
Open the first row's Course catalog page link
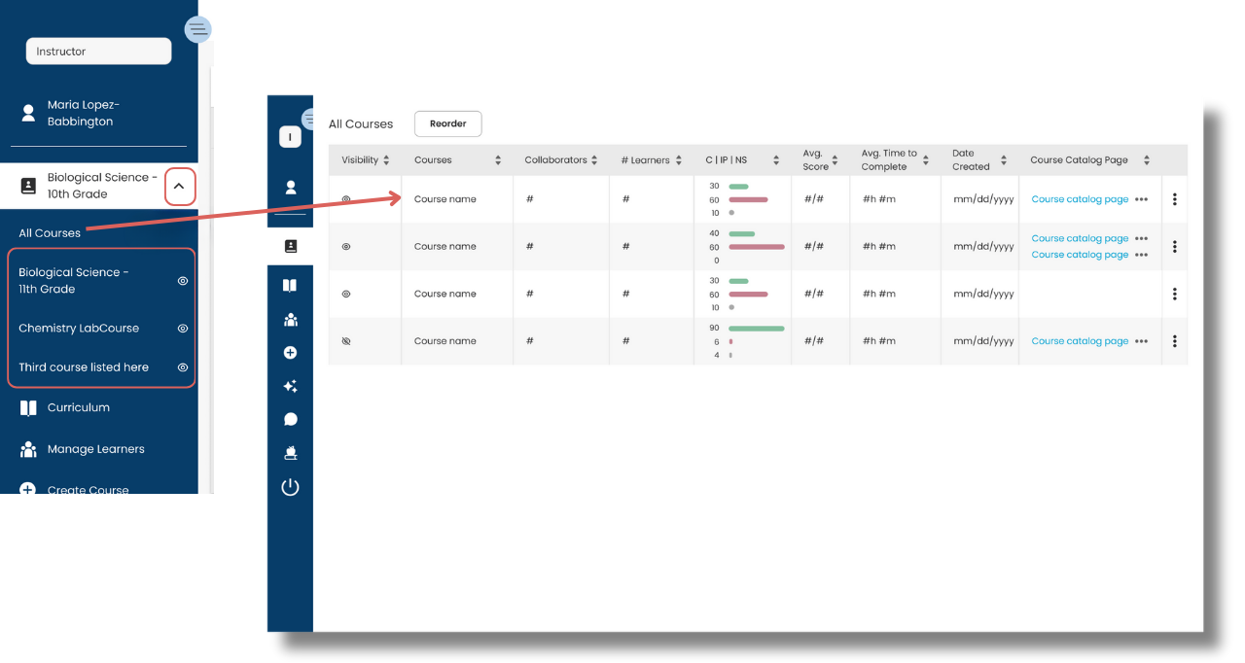tap(1080, 199)
